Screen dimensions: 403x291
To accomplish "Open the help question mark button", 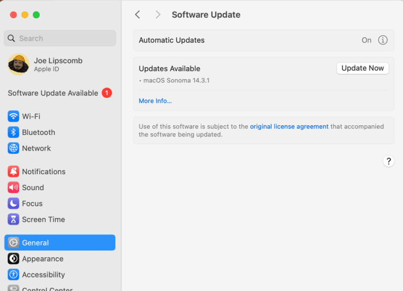I will point(389,161).
